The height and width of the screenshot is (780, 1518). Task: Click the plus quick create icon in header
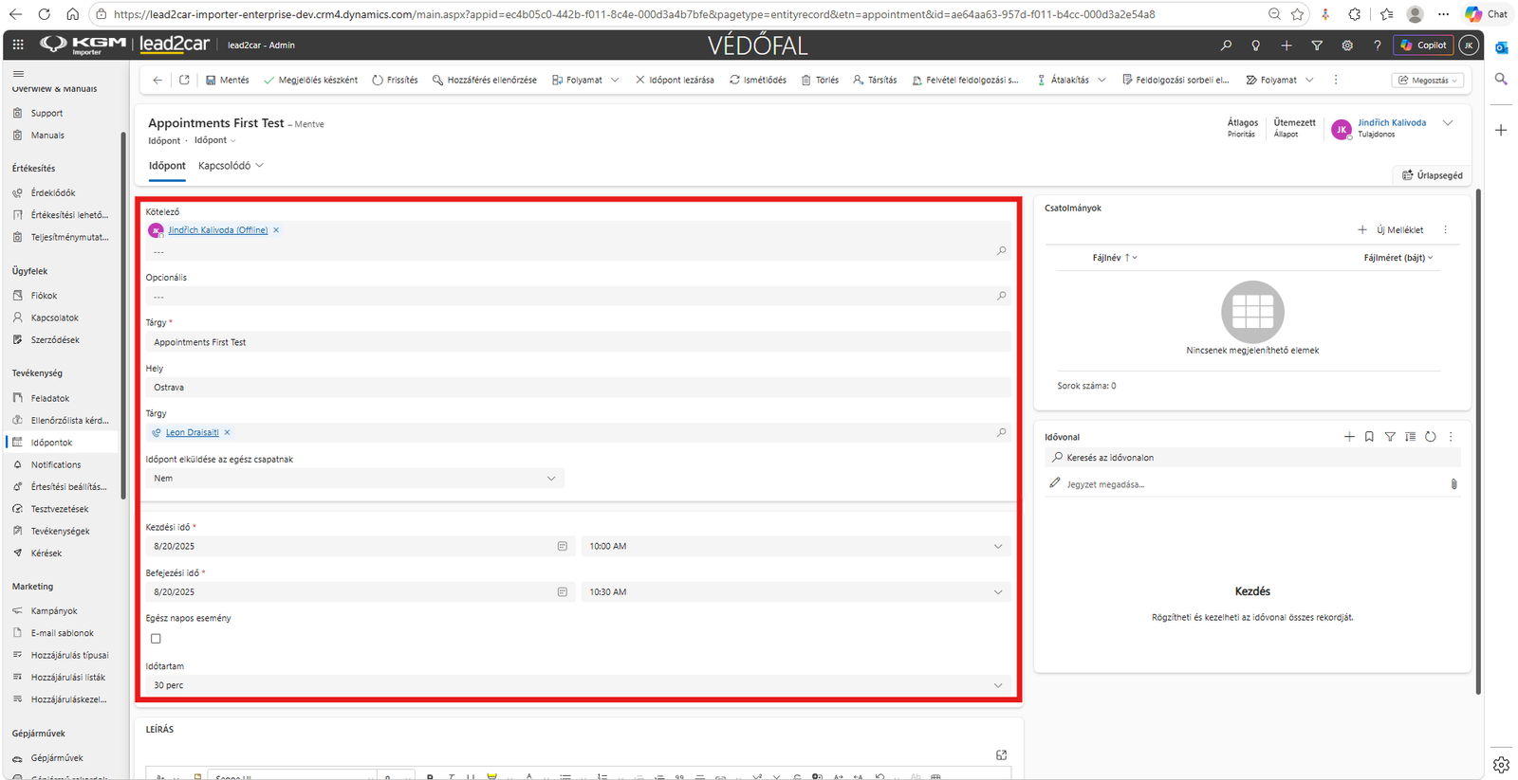(x=1287, y=45)
